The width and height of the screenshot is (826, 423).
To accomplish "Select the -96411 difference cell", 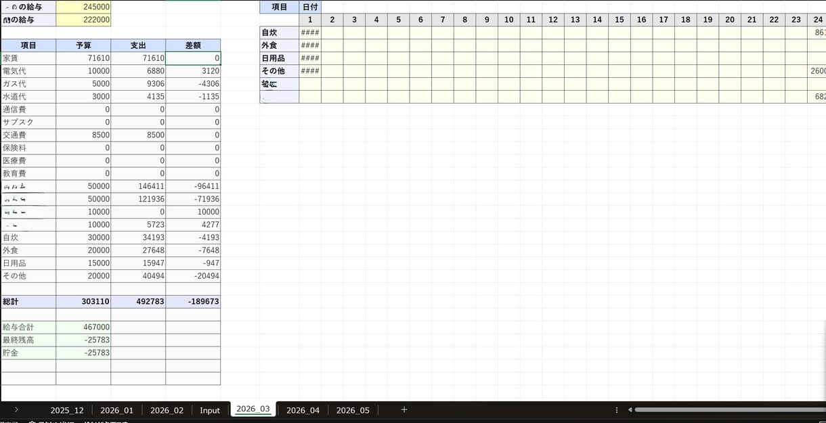I will point(193,187).
